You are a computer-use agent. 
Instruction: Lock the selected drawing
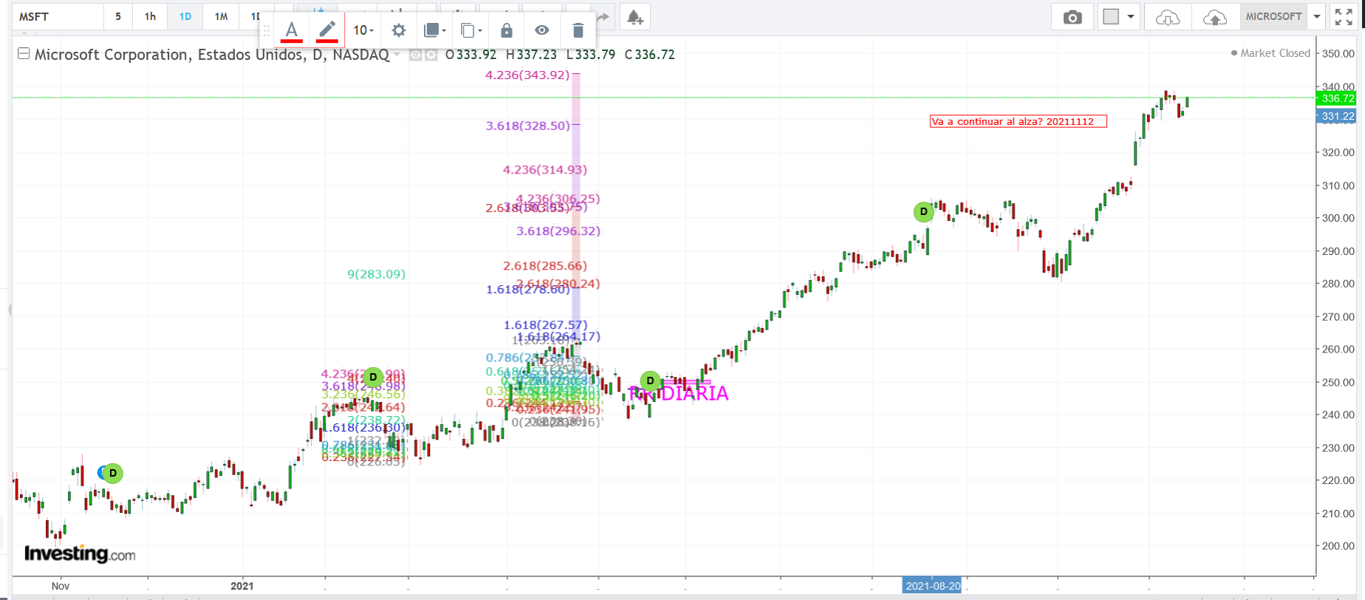[x=507, y=30]
